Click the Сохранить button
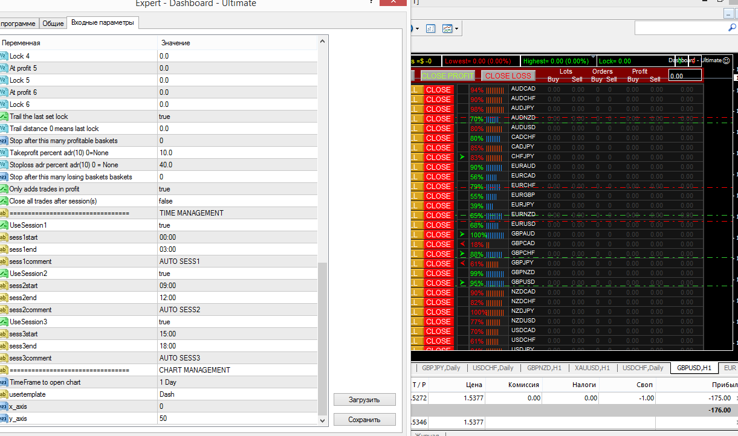Screen dimensions: 738x436 364,420
